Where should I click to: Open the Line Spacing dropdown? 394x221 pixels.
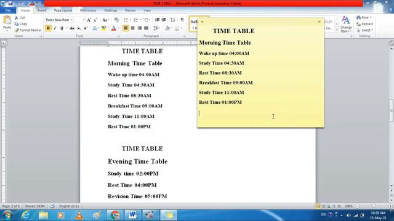[156, 28]
